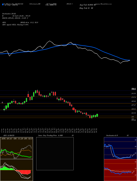The height and width of the screenshot is (181, 137).
Task: Select the 'Stochastics: 20.32' value line
Action: point(9,14)
